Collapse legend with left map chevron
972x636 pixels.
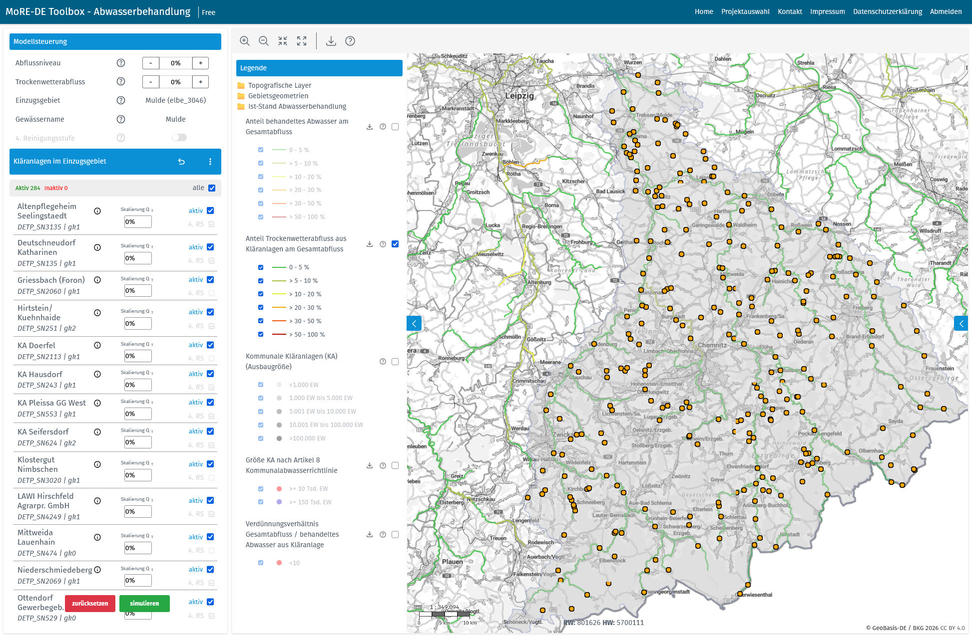(414, 323)
